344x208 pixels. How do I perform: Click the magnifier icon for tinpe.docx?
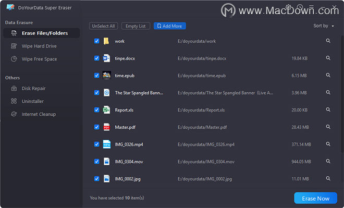coord(328,58)
